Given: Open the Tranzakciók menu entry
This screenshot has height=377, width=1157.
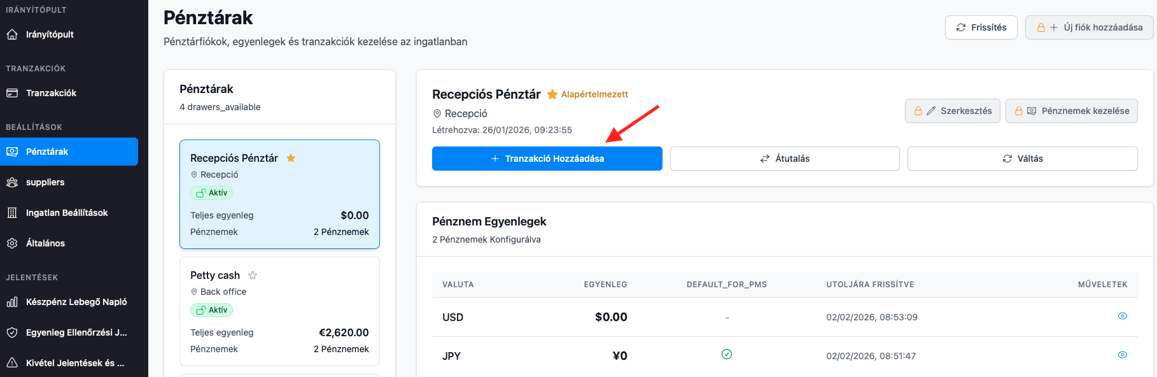Looking at the screenshot, I should tap(51, 93).
